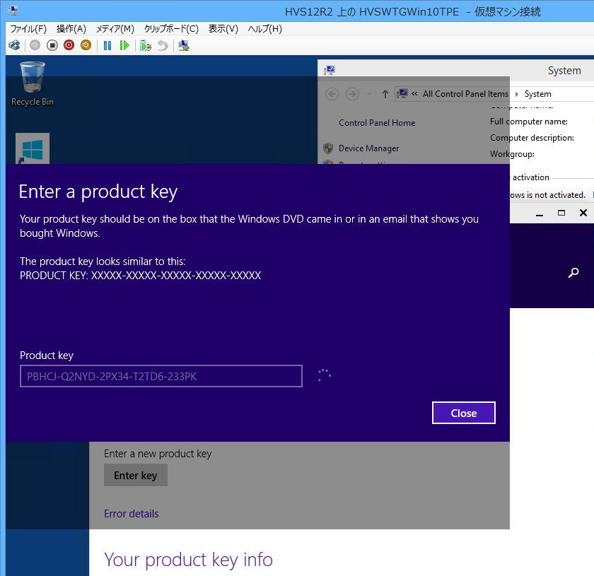Open the クリップボード(C) menu
The image size is (594, 576).
click(x=171, y=29)
